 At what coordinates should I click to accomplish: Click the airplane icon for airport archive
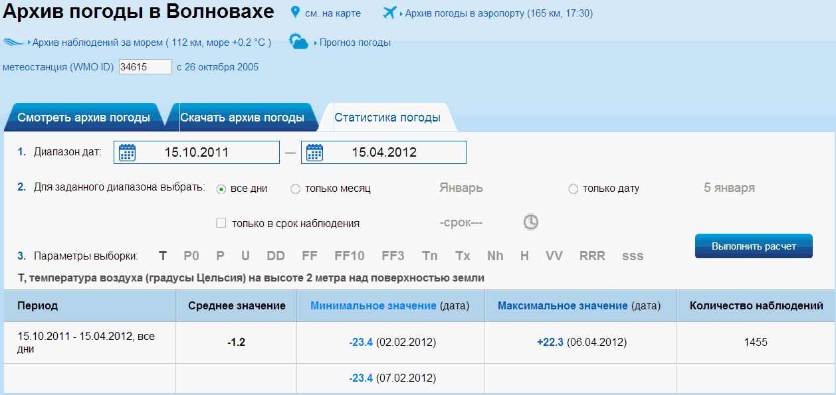click(x=389, y=13)
